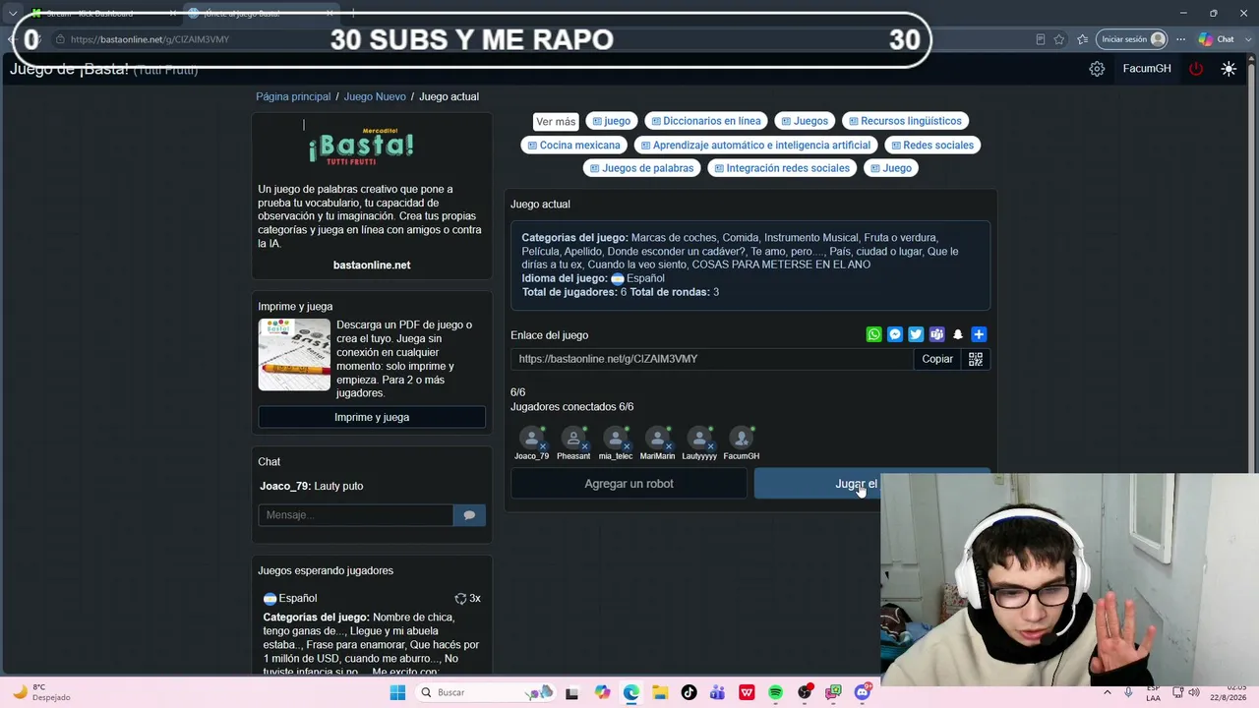
Task: Click the game link URL field
Action: [x=711, y=359]
